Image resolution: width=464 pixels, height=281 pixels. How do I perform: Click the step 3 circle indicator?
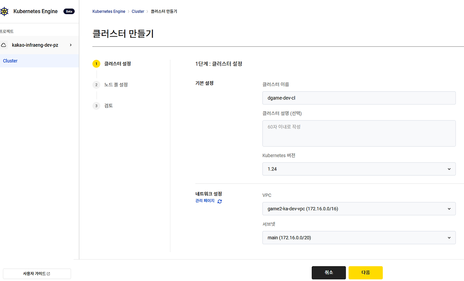pyautogui.click(x=96, y=106)
